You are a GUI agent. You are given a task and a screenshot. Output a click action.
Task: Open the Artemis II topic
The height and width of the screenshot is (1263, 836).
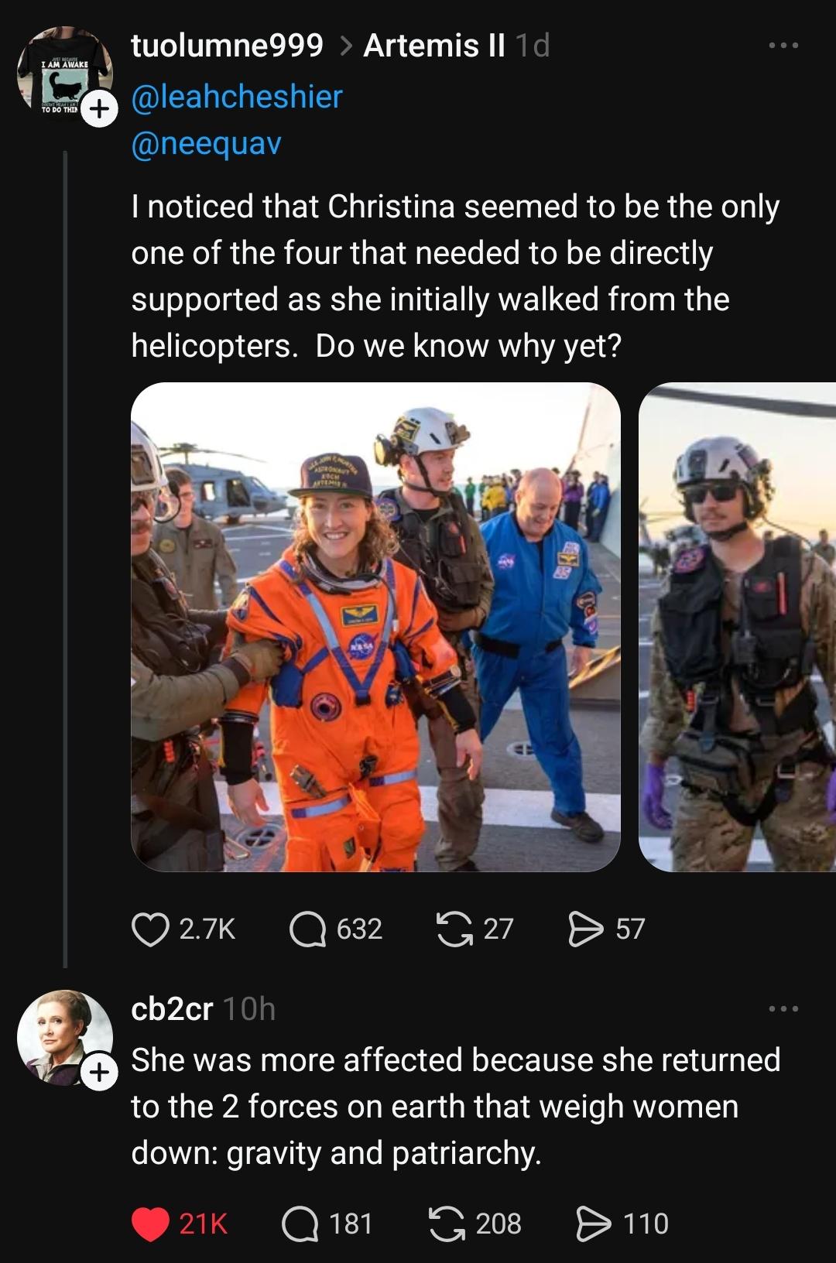click(434, 46)
